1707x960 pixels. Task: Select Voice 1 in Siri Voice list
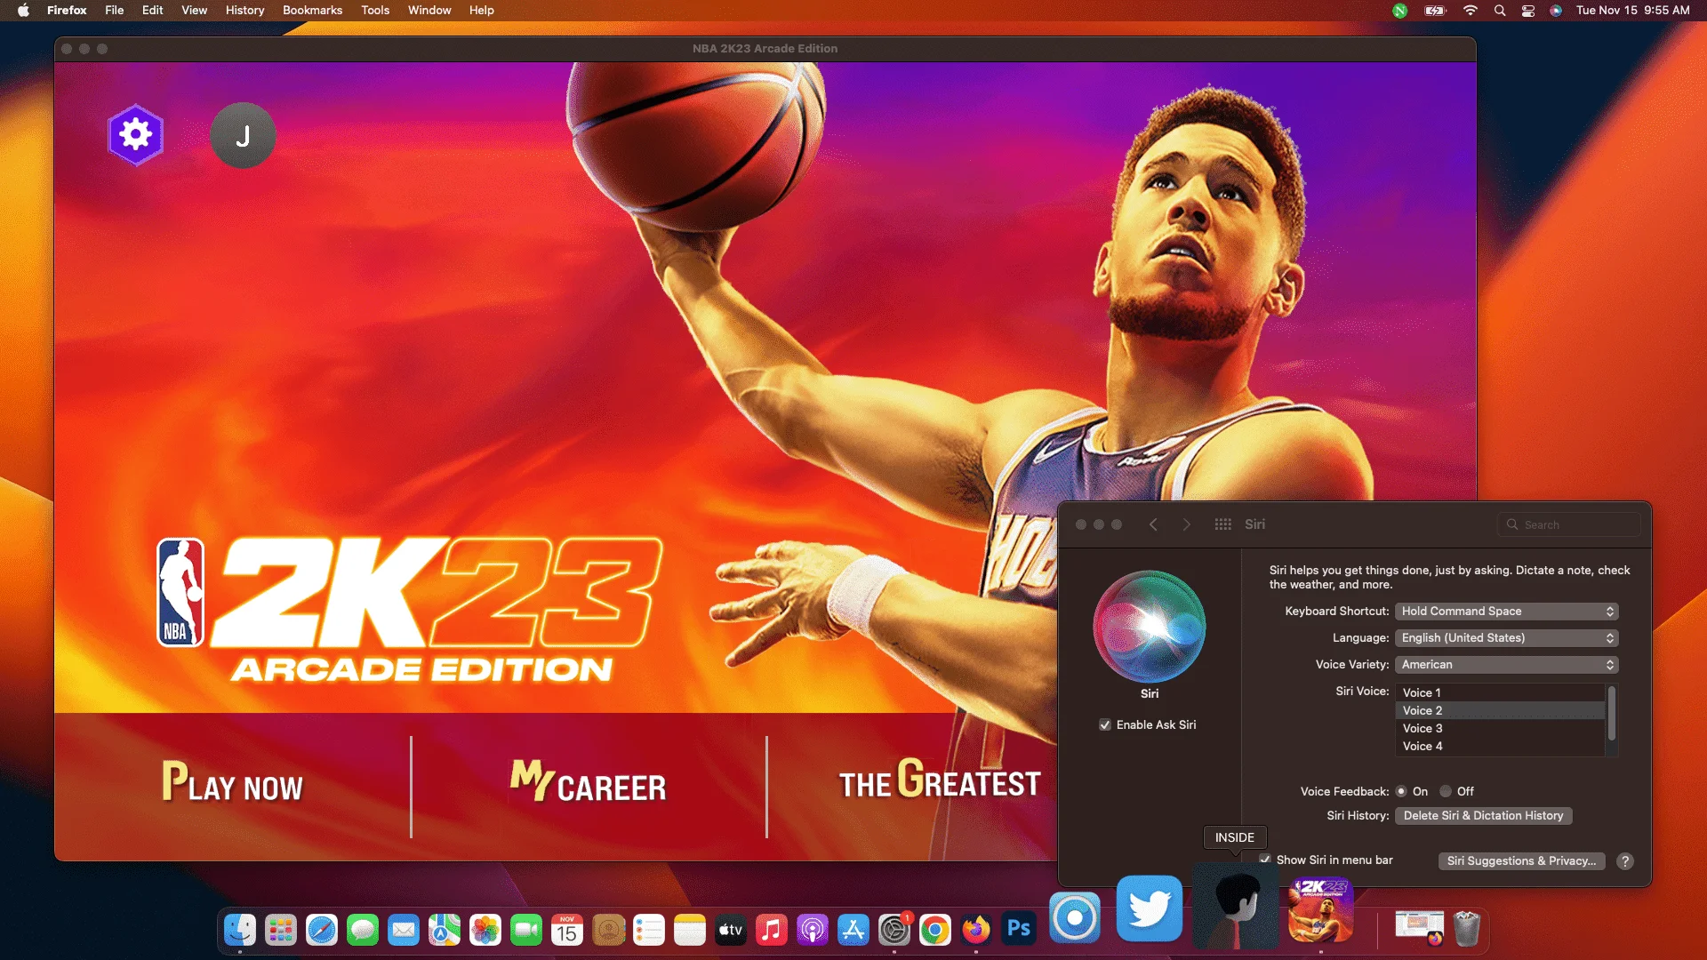click(1500, 692)
